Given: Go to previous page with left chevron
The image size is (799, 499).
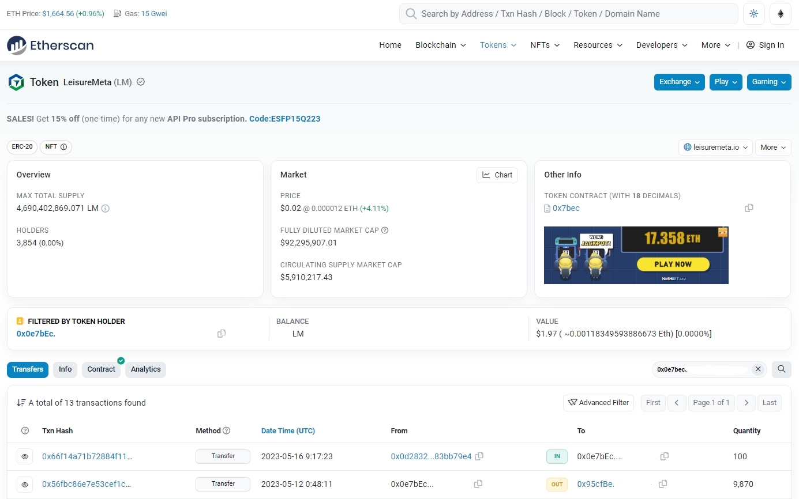Looking at the screenshot, I should click(677, 403).
